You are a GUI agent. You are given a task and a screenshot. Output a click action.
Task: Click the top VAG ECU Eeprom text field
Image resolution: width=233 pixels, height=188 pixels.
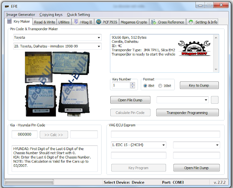[x=165, y=134]
